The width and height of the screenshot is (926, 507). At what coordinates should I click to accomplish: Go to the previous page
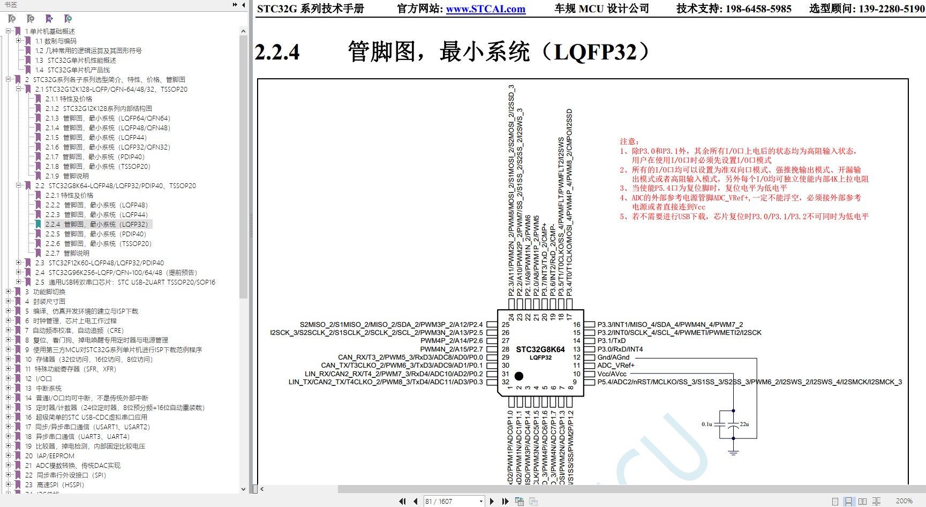click(415, 502)
